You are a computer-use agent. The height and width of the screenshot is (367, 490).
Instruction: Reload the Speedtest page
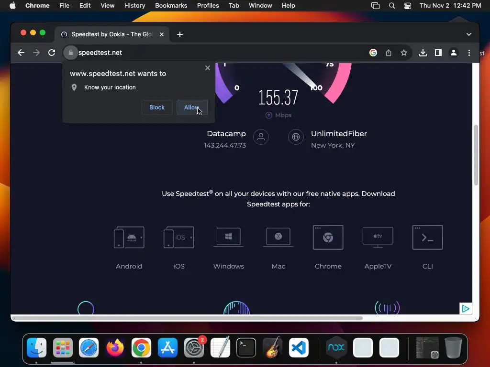[x=52, y=53]
